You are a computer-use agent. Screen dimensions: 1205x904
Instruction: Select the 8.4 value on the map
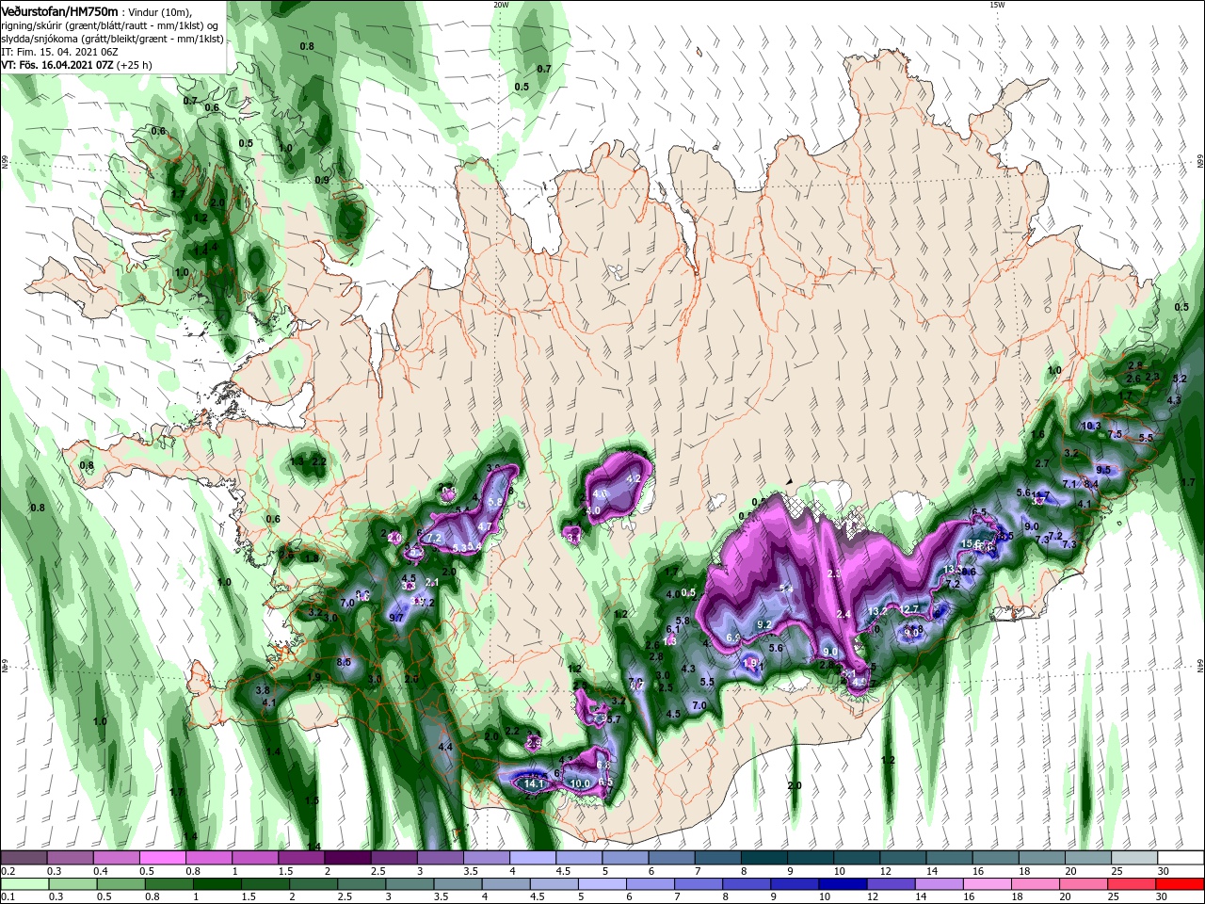(x=1091, y=484)
